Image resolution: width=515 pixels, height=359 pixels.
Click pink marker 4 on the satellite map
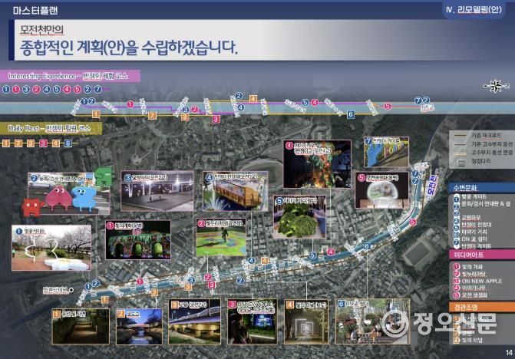click(x=331, y=252)
